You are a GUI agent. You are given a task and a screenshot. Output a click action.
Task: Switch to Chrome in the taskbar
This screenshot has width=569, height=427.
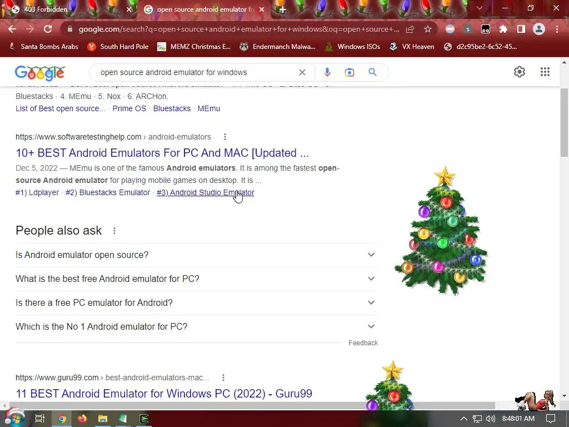[x=62, y=419]
